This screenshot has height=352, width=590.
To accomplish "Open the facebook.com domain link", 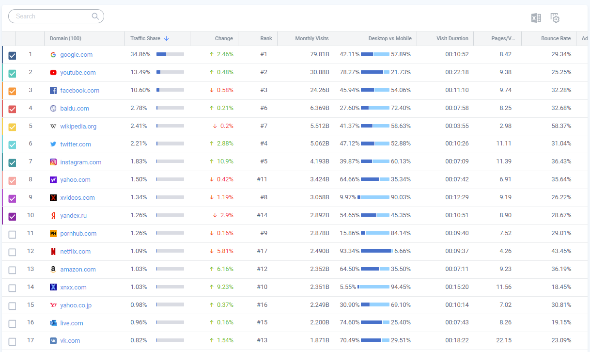I will (x=80, y=91).
